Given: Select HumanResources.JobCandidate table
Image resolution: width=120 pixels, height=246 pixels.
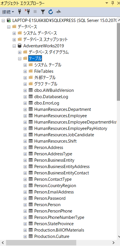Looking at the screenshot, I should 64,135.
